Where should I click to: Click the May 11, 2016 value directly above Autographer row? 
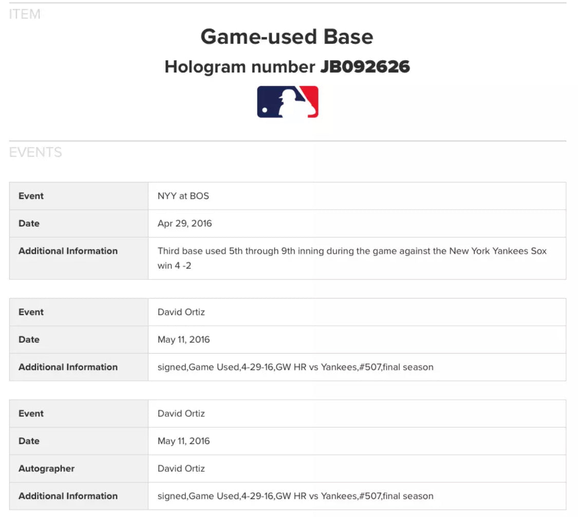[183, 441]
